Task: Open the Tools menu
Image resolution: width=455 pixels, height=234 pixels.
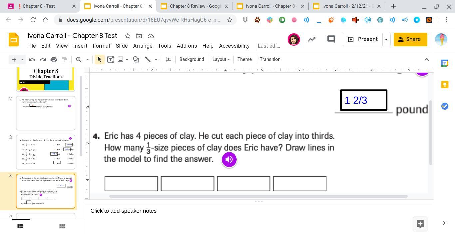Action: (164, 46)
